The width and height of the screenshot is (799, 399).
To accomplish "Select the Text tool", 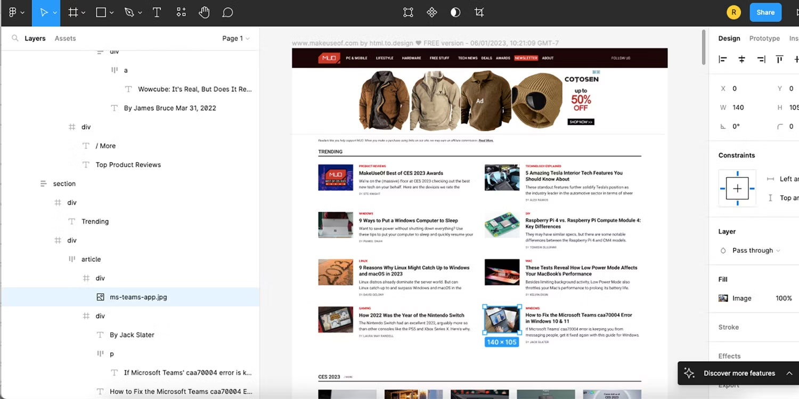I will (157, 13).
